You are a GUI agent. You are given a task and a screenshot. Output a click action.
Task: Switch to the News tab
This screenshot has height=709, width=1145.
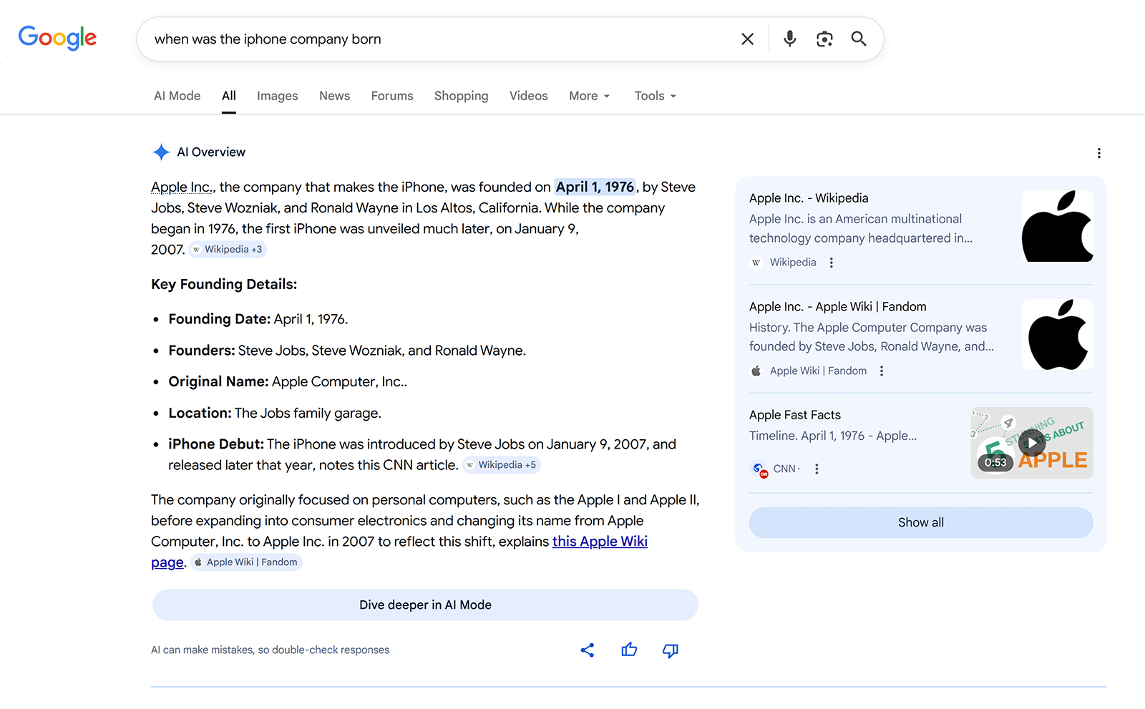tap(334, 95)
